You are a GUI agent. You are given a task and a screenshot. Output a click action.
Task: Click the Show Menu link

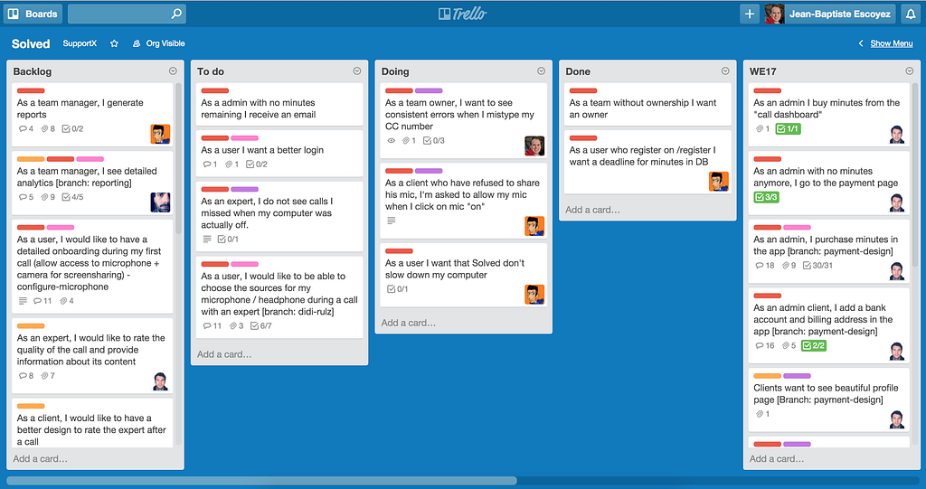tap(891, 43)
